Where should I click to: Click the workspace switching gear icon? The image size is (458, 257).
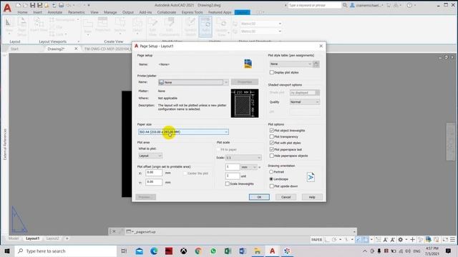pos(401,240)
